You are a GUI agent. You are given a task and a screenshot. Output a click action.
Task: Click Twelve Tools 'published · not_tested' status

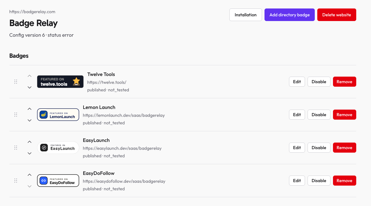click(108, 90)
